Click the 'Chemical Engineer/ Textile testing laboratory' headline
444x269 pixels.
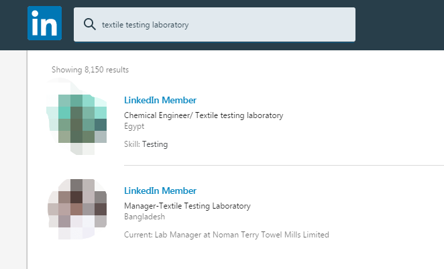(x=203, y=115)
